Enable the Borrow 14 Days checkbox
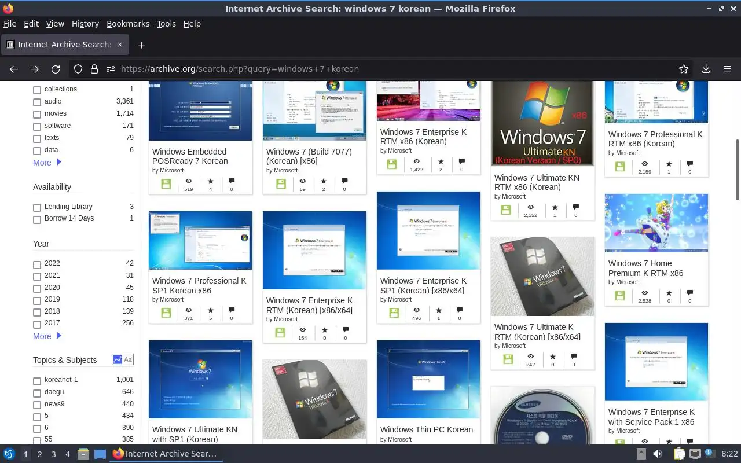 (x=37, y=219)
